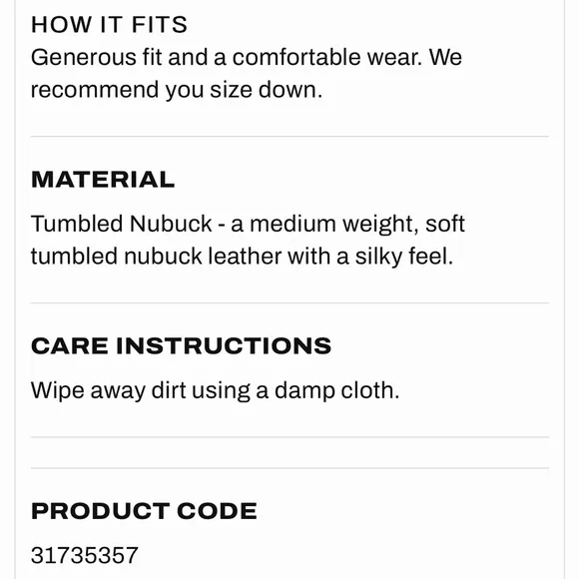Click the PRODUCT CODE heading
Image resolution: width=579 pixels, height=579 pixels.
click(x=144, y=511)
